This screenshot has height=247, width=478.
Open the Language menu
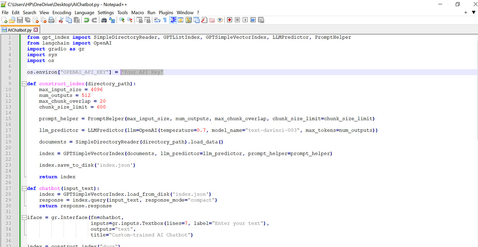coord(85,13)
